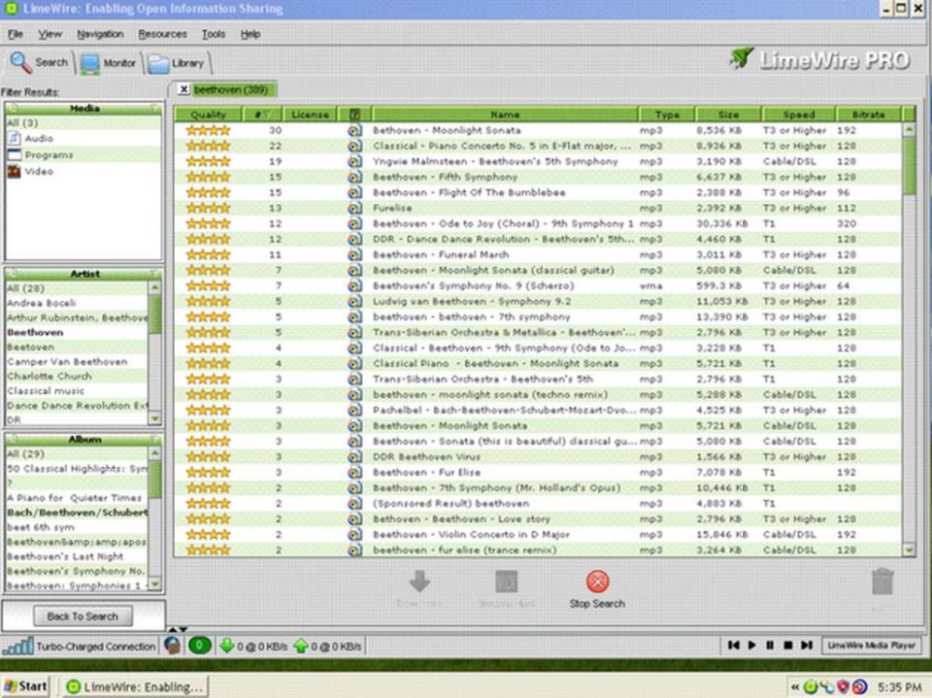The width and height of the screenshot is (932, 698).
Task: Sort results by Quality column
Action: (208, 115)
